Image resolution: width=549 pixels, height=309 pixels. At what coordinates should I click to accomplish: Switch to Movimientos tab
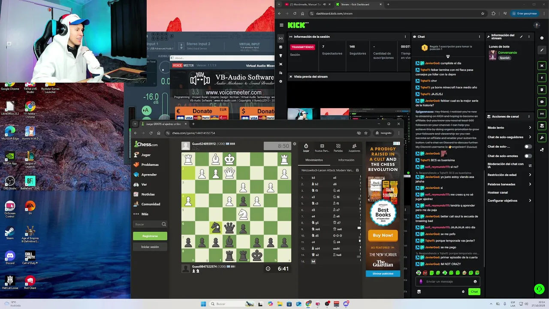click(314, 160)
